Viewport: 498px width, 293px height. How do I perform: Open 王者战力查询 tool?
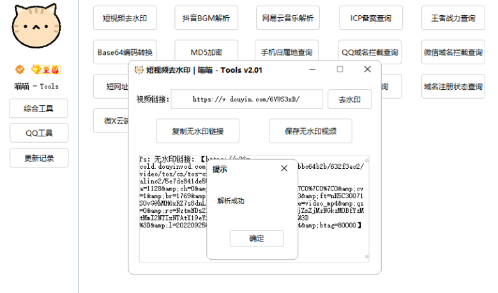(453, 18)
